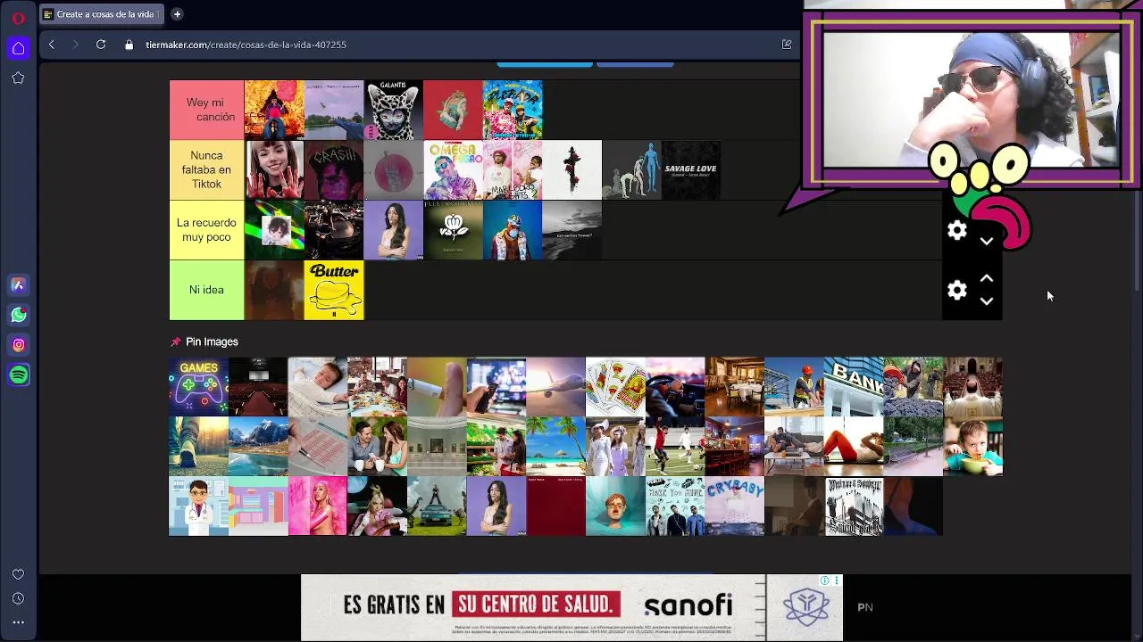Open WhatsApp in the Opera sidebar

[18, 315]
